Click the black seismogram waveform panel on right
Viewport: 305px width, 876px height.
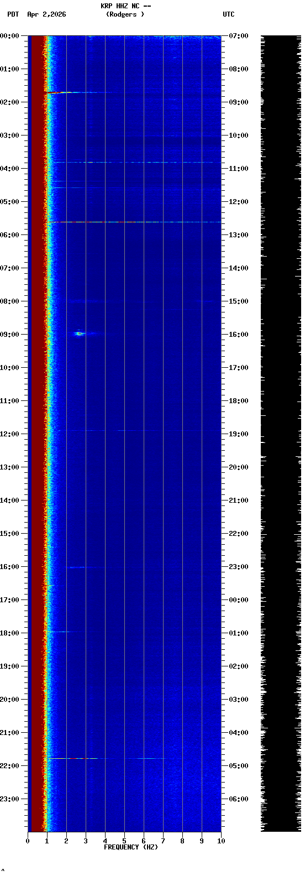point(281,434)
